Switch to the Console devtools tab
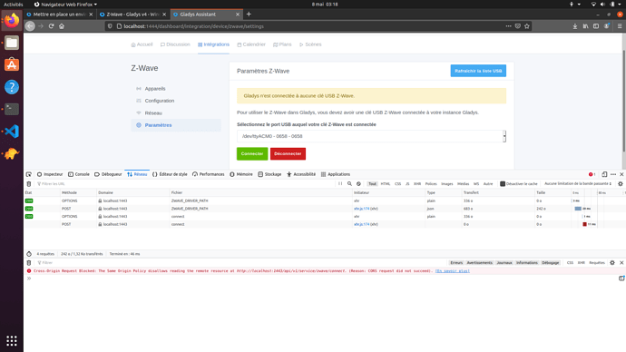Viewport: 626px width, 352px height. tap(79, 174)
